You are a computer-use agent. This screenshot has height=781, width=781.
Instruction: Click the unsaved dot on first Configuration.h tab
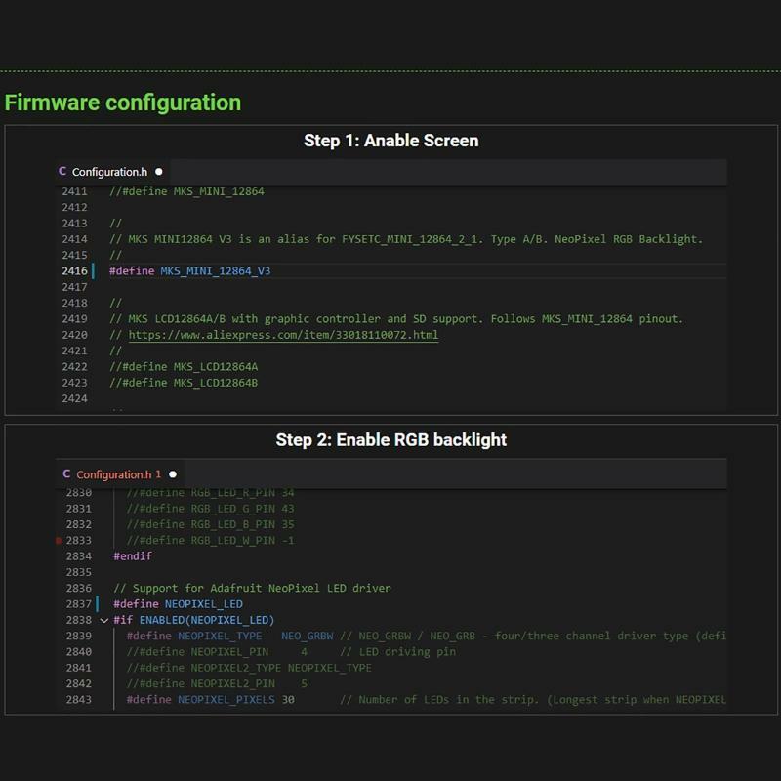click(x=159, y=172)
